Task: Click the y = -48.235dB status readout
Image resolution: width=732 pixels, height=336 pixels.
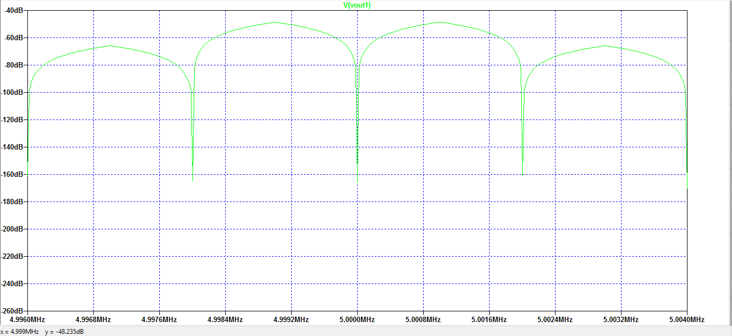Action: [x=64, y=332]
